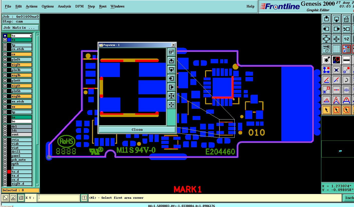Select the circular rotate arrow tool

(x=346, y=80)
